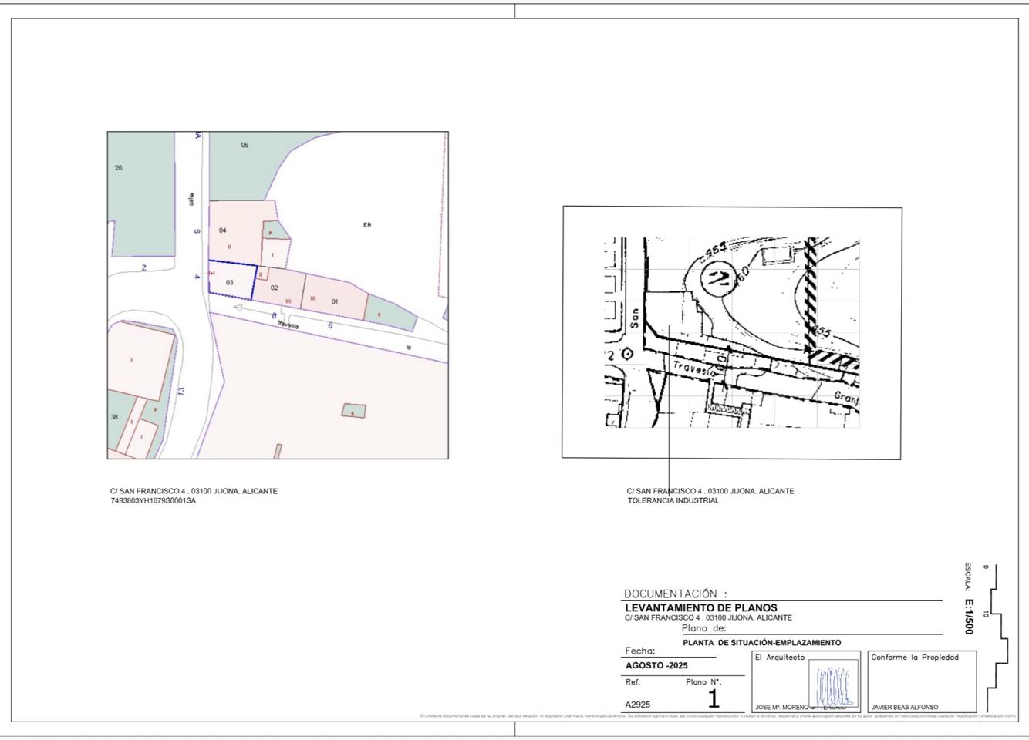Viewport: 1029px width, 740px height.
Task: Click PLANTA DE SITUACIÓN-EMPLAZAMIENTO plan name
Action: pos(762,643)
